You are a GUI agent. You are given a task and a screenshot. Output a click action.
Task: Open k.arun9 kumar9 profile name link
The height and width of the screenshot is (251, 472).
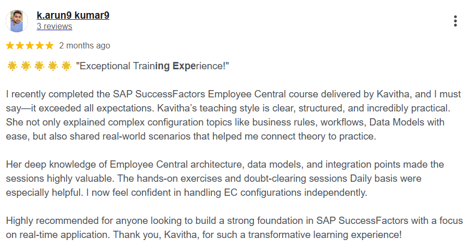click(x=73, y=15)
